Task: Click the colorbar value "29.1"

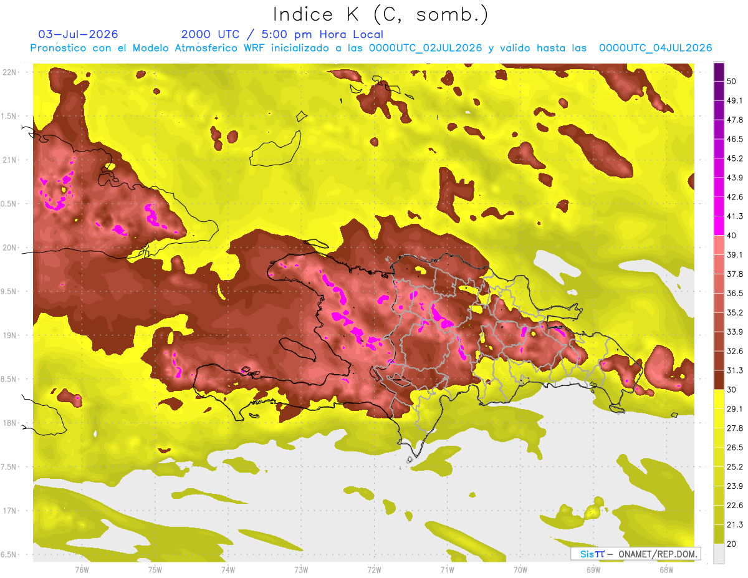Action: pyautogui.click(x=736, y=409)
